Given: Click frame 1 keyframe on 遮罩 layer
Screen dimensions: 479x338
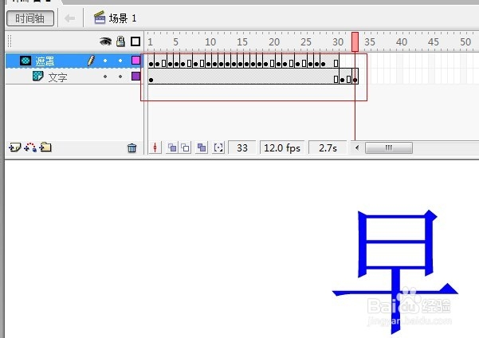Looking at the screenshot, I should [x=151, y=64].
